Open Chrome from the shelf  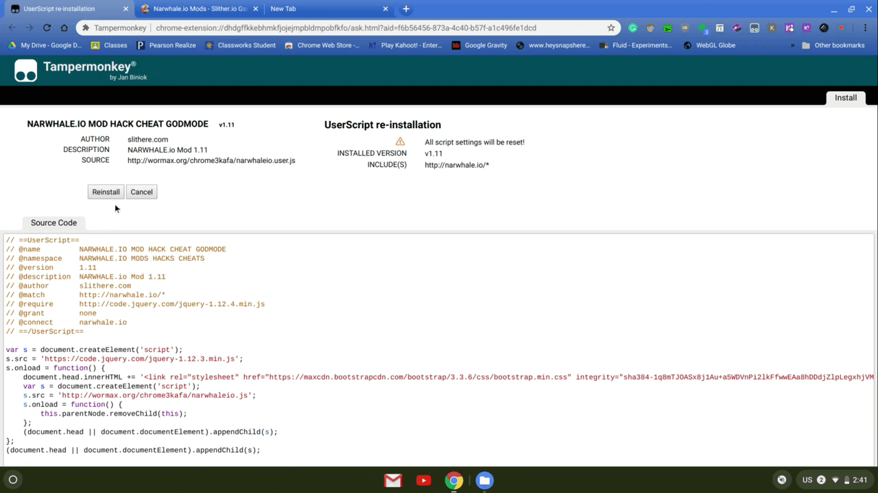pos(454,481)
